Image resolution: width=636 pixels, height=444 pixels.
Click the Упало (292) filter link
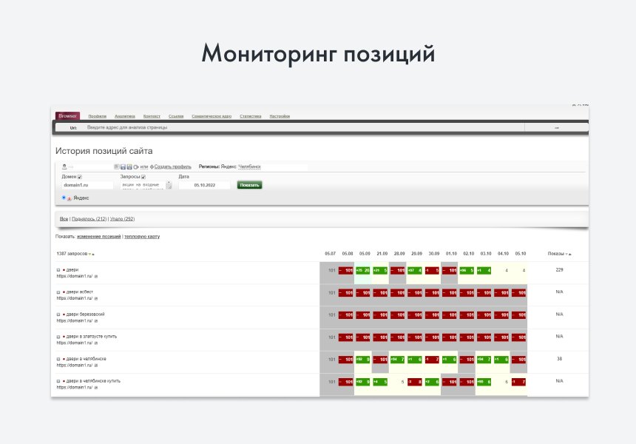click(122, 219)
